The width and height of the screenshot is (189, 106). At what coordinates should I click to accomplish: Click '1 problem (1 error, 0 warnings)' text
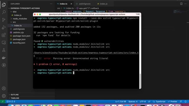[x=56, y=64]
